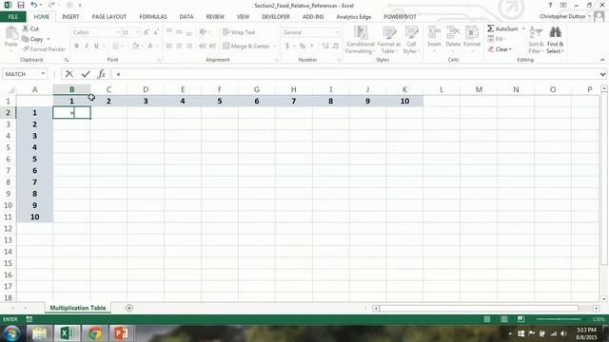Toggle Italic formatting

pyautogui.click(x=87, y=46)
